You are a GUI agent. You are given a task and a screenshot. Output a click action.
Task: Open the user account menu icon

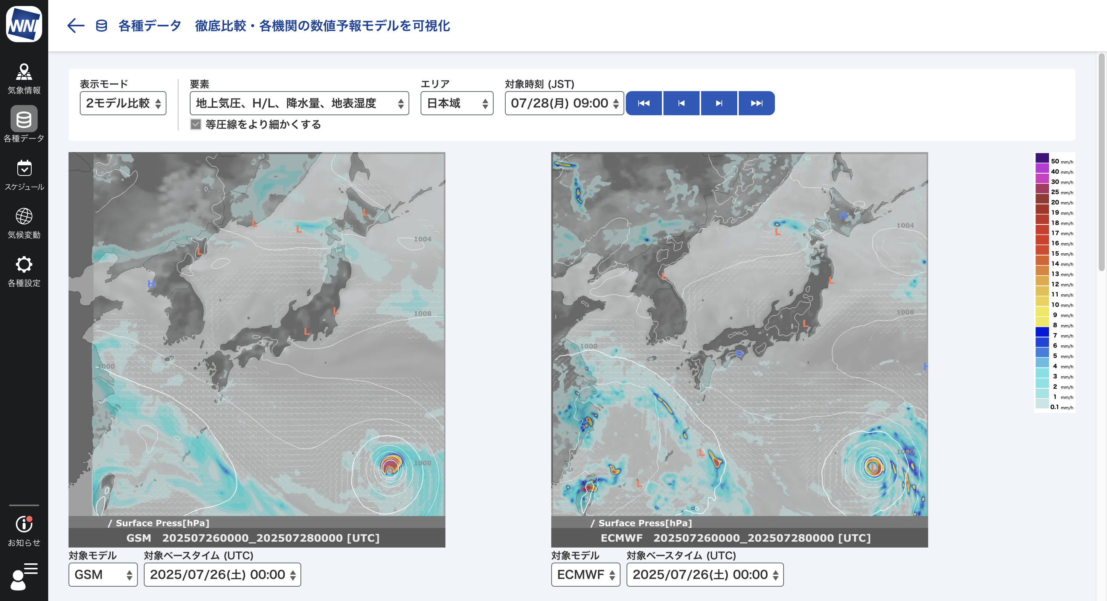(24, 576)
